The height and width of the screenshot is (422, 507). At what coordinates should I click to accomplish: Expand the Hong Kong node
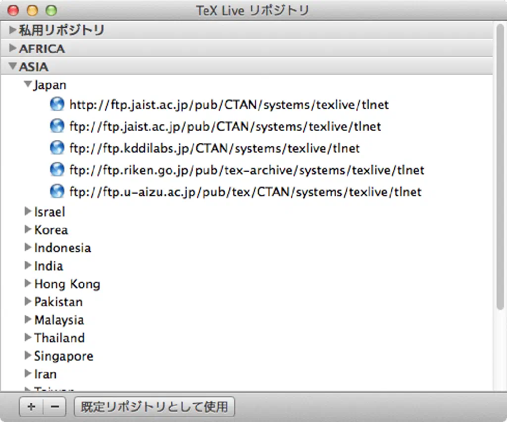coord(28,283)
